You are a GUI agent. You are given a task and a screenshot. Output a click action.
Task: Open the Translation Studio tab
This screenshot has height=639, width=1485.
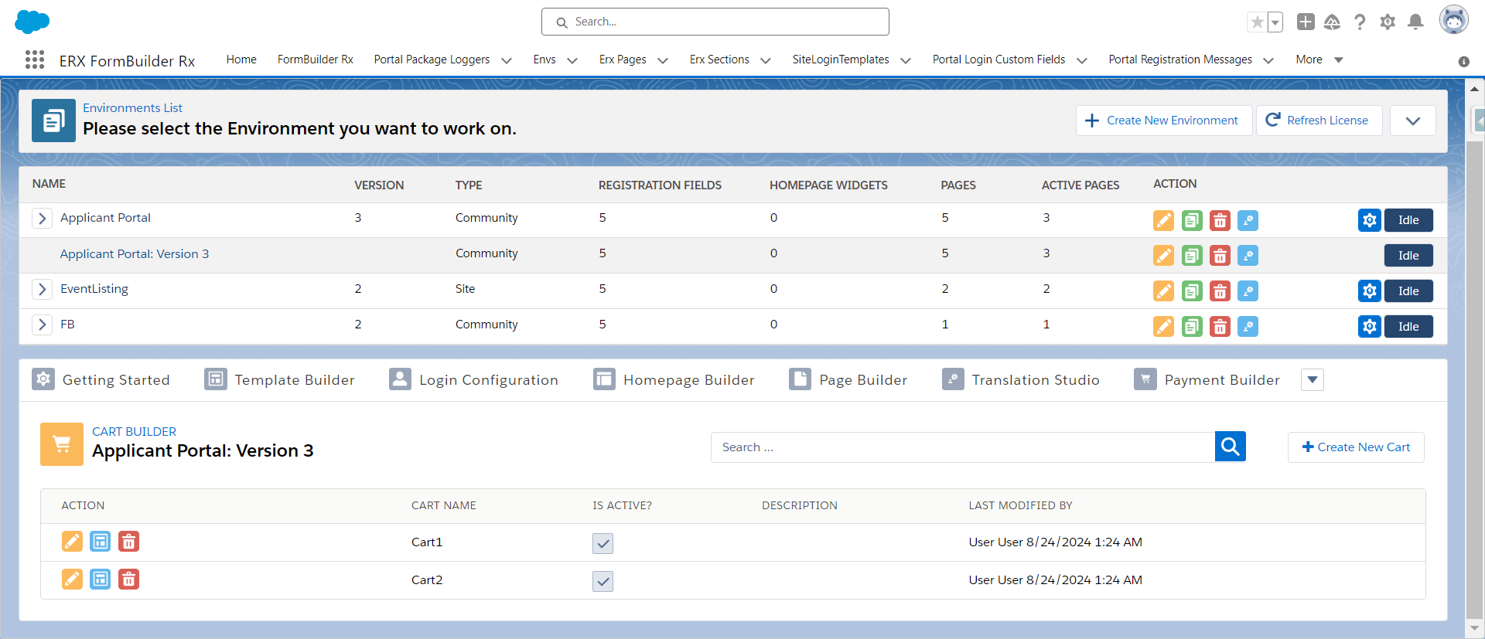[x=1021, y=380]
